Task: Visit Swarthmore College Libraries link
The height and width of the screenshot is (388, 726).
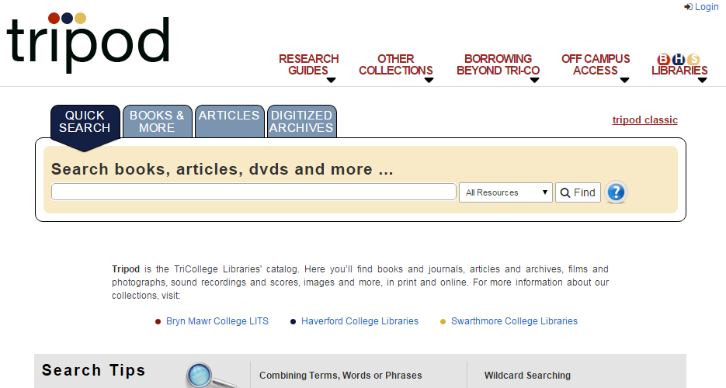Action: point(514,321)
